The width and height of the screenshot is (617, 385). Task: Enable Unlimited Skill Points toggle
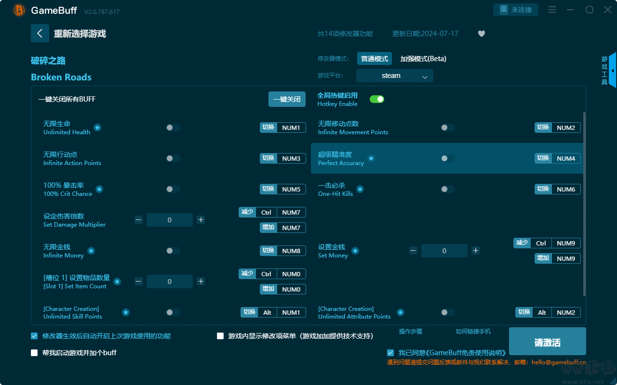click(173, 312)
